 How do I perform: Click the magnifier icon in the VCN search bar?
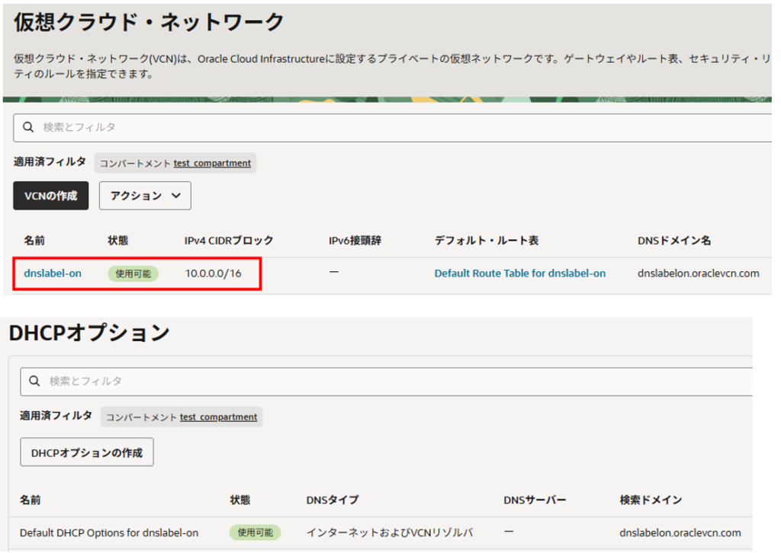click(28, 127)
